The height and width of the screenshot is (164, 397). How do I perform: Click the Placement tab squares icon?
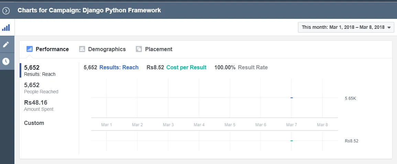(139, 49)
